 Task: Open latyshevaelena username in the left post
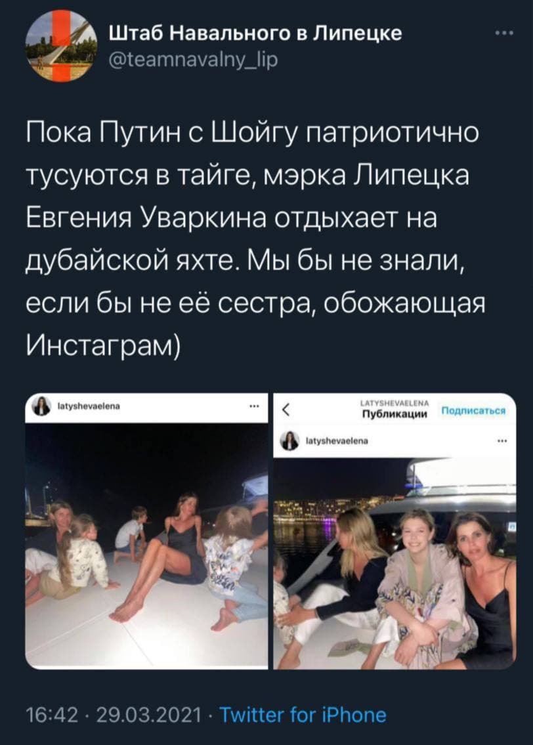pyautogui.click(x=89, y=406)
